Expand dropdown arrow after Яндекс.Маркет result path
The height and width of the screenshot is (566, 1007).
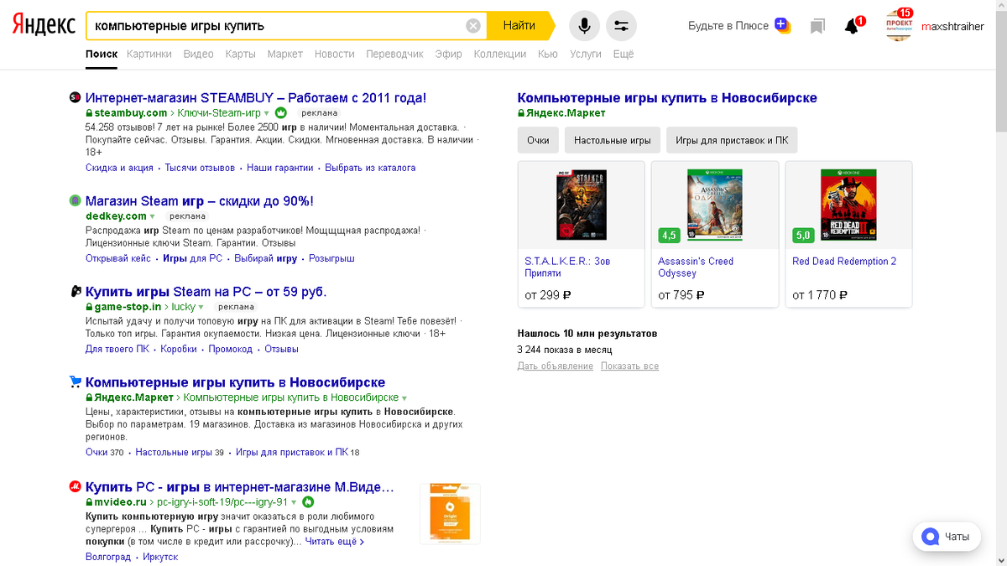(x=404, y=397)
